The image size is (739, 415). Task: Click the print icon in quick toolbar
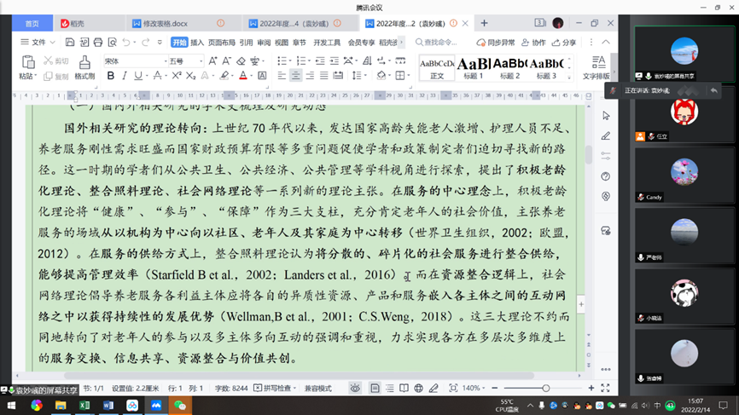[x=98, y=42]
